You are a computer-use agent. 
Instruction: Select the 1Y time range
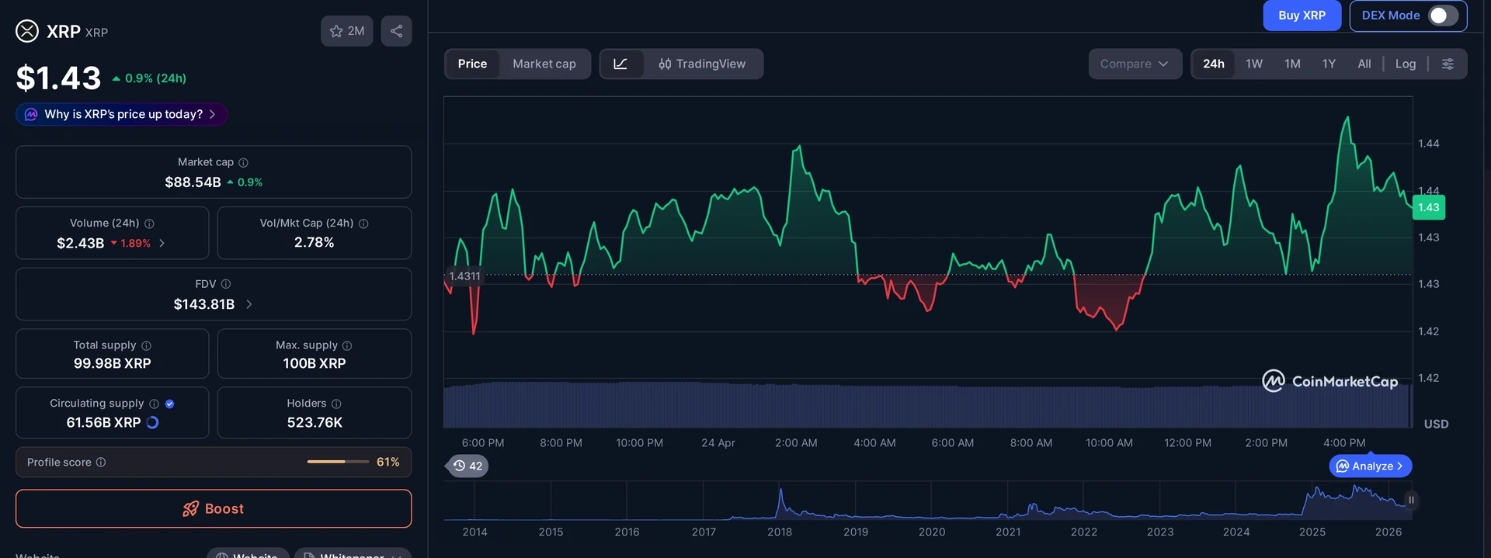pyautogui.click(x=1329, y=64)
